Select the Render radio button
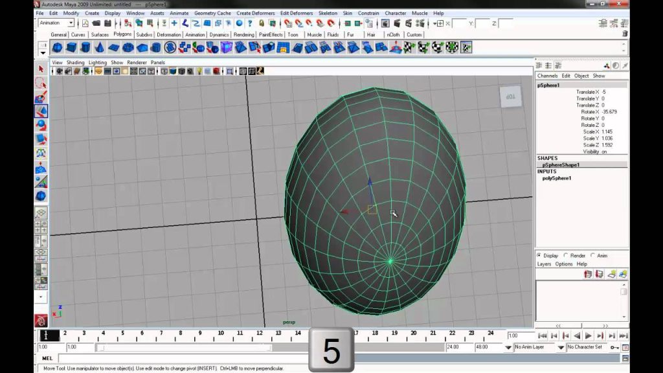 pos(566,255)
